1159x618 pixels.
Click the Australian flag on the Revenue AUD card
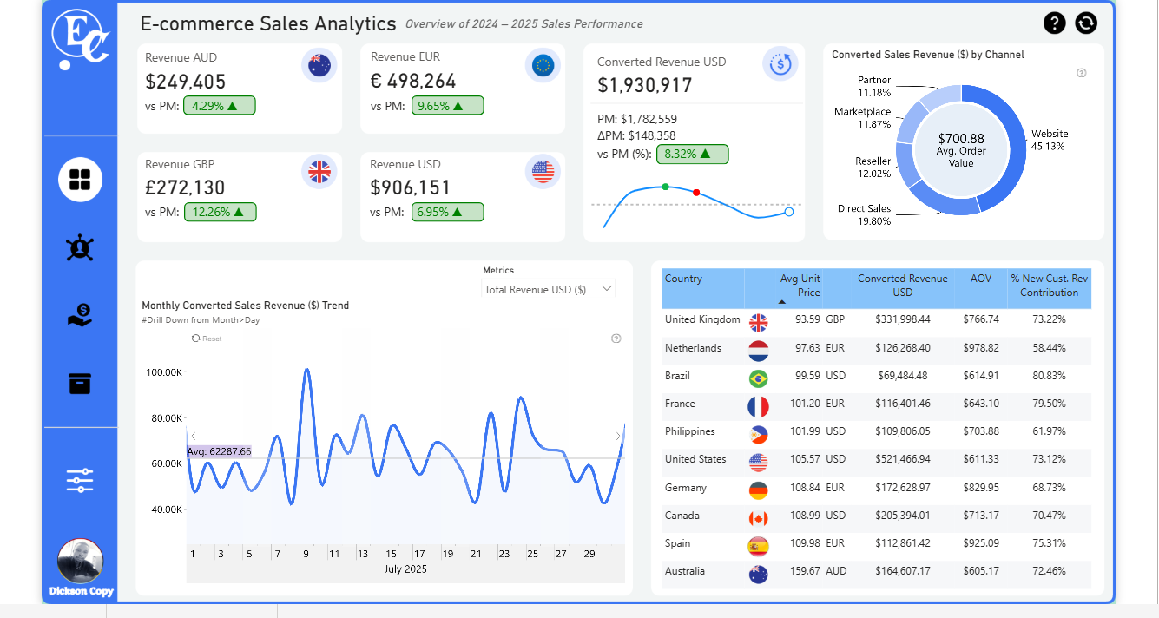click(x=319, y=65)
